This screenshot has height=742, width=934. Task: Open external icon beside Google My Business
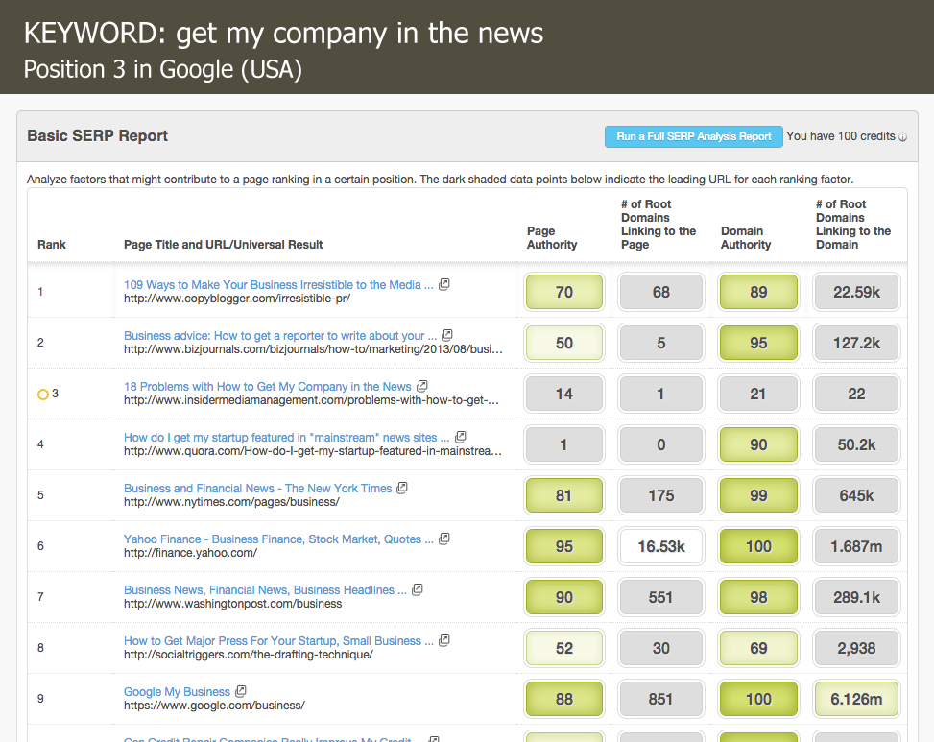[240, 691]
